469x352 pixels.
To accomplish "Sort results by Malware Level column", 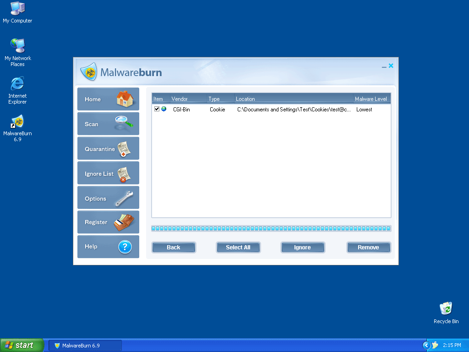I will 371,99.
